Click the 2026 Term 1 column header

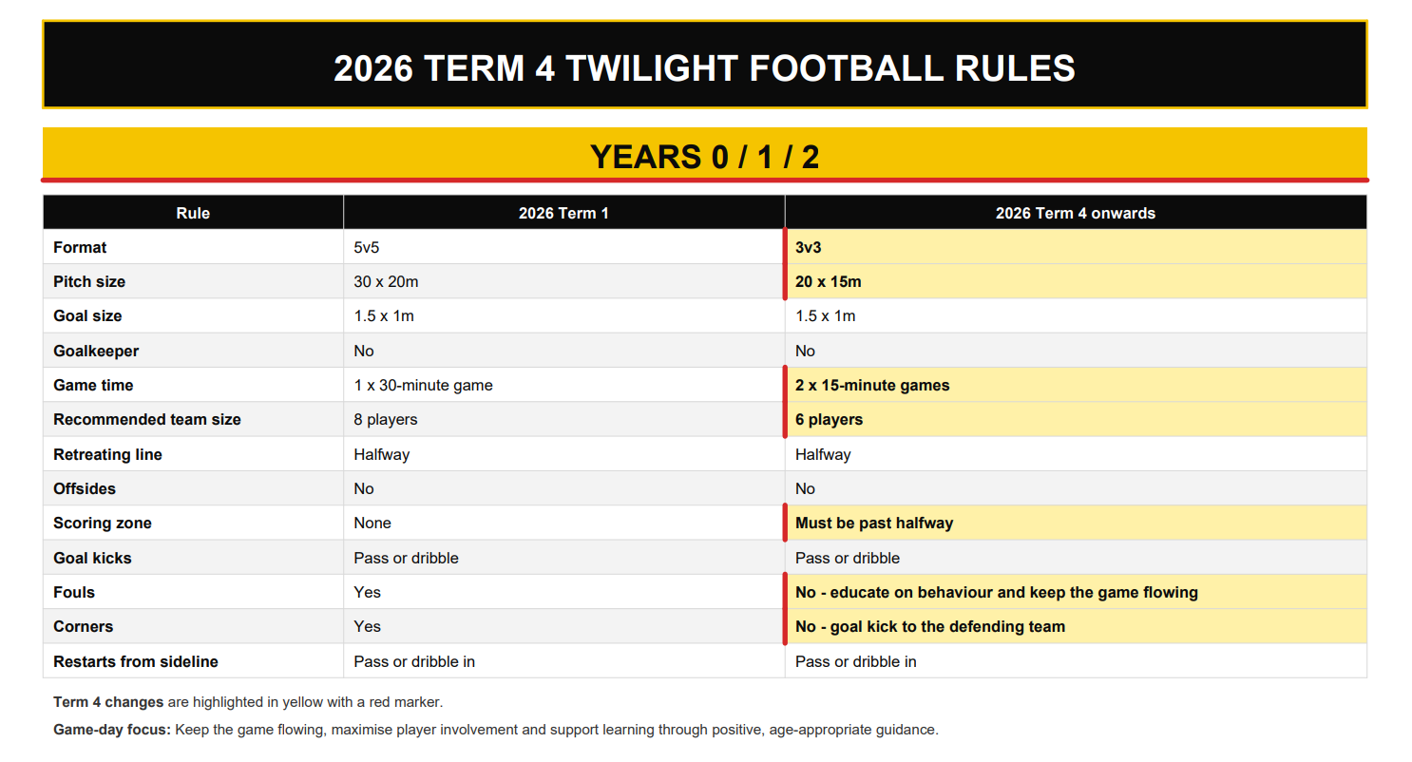563,213
